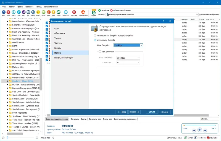Skip to previous track in player
Screen dimensions: 221x141
(x=194, y=130)
